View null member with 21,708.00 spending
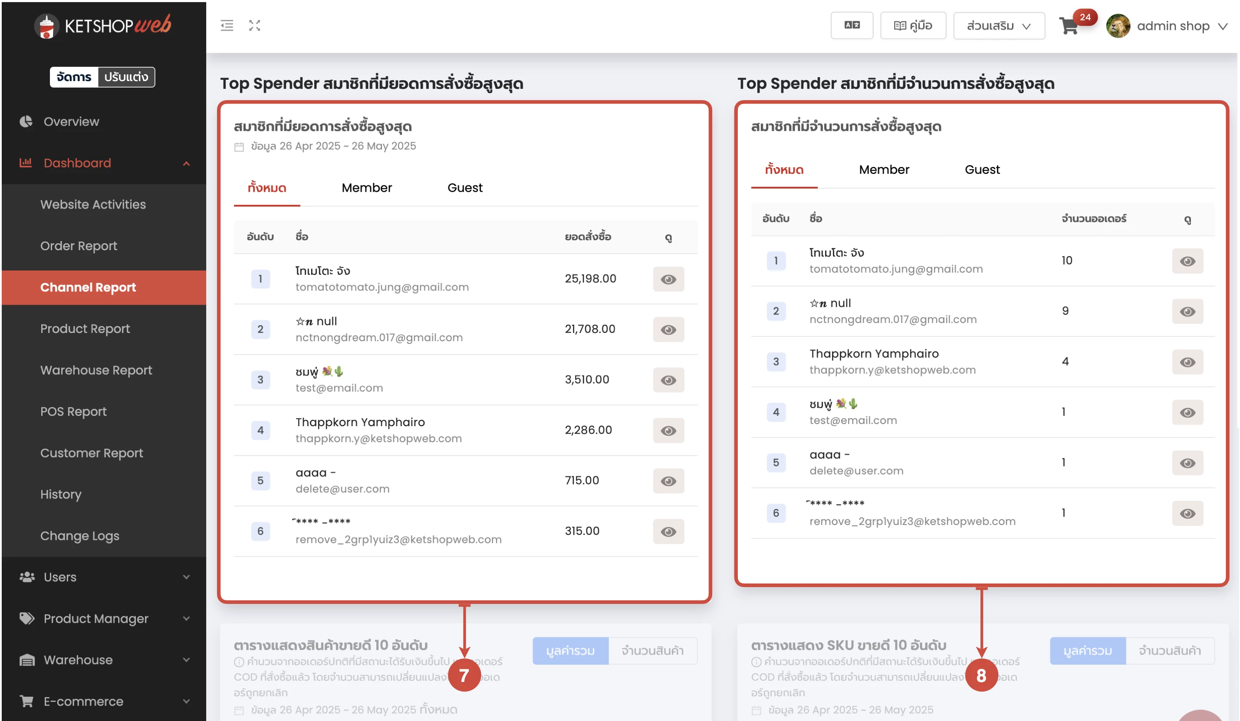Viewport: 1240px width, 721px height. pos(668,330)
